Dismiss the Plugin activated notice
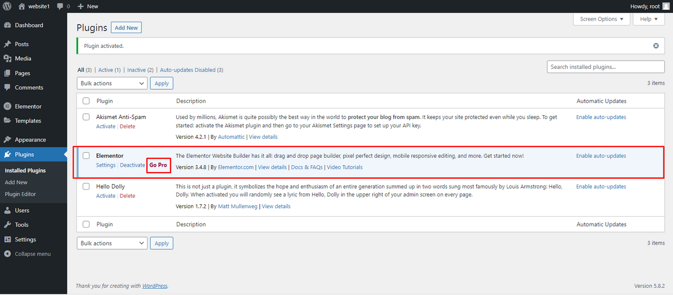This screenshot has height=295, width=673. (656, 46)
